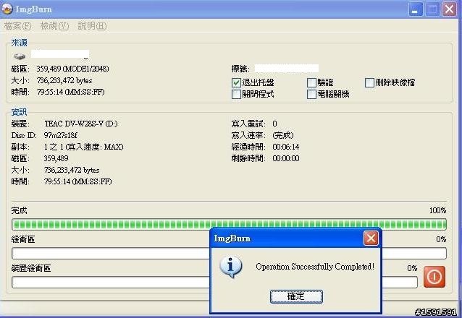Click the 寫入重試 retries value 0
This screenshot has width=462, height=318.
point(274,124)
